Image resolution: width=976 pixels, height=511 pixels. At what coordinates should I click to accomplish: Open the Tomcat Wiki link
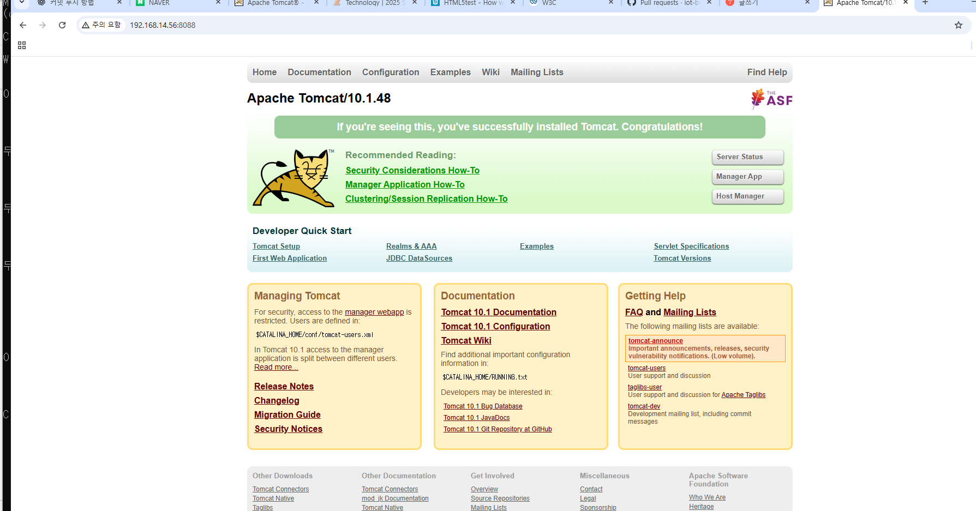[x=466, y=340]
